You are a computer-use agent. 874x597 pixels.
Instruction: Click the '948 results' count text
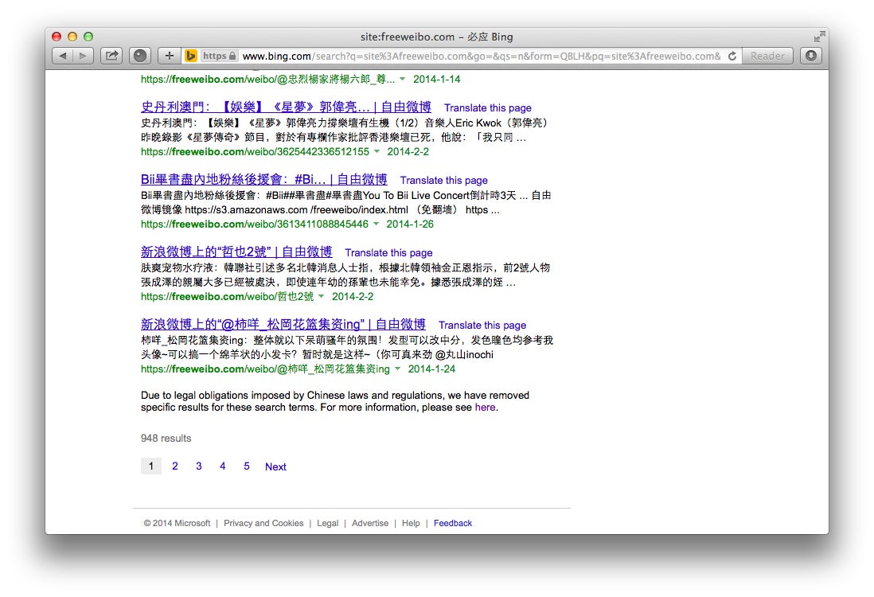[x=166, y=438]
